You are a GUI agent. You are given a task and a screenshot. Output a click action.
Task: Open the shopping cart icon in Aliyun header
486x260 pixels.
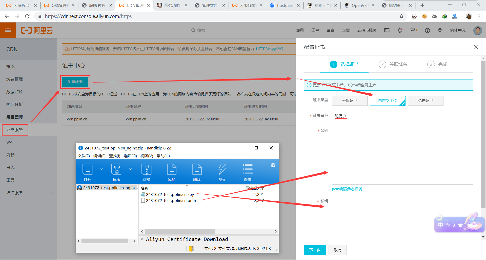coord(413,30)
